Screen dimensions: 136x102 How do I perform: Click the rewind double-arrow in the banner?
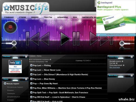tap(39, 39)
